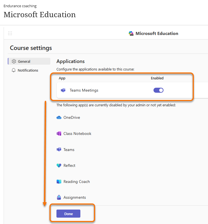Click the bell icon beside Notifications
This screenshot has width=208, height=224.
pos(14,70)
